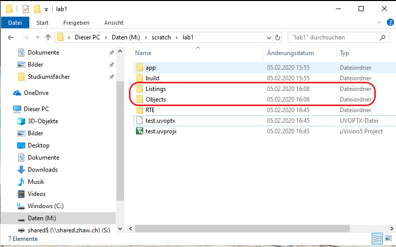Switch to the Ansicht tab
Image resolution: width=396 pixels, height=247 pixels.
pyautogui.click(x=113, y=23)
